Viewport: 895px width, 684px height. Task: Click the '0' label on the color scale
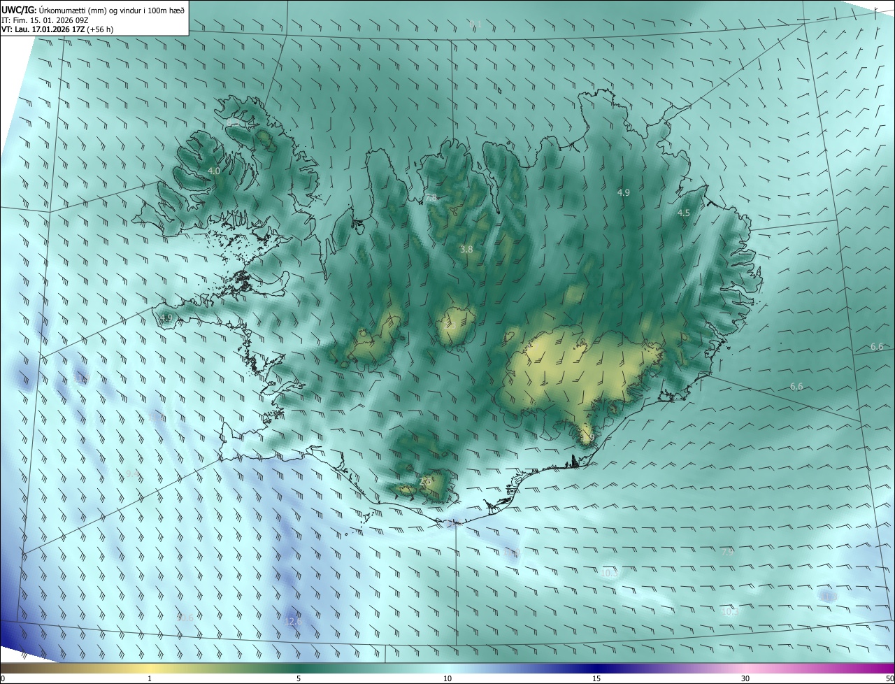click(3, 678)
